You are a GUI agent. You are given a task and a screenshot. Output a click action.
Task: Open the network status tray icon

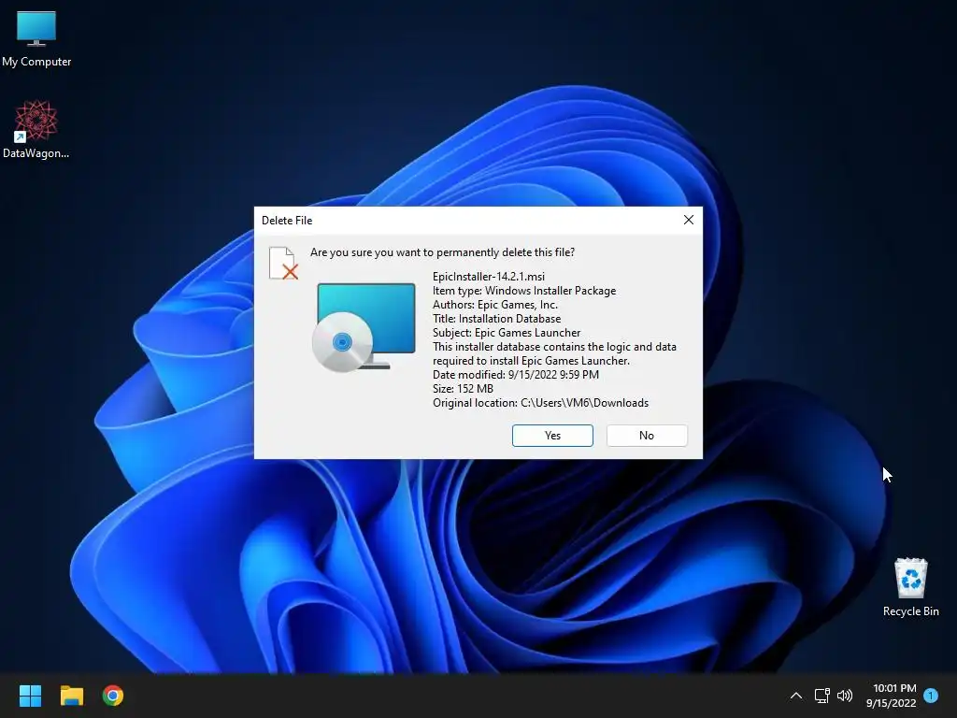(x=821, y=696)
